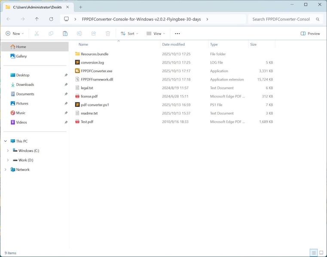Switch to large thumbnails view layout

[321, 253]
